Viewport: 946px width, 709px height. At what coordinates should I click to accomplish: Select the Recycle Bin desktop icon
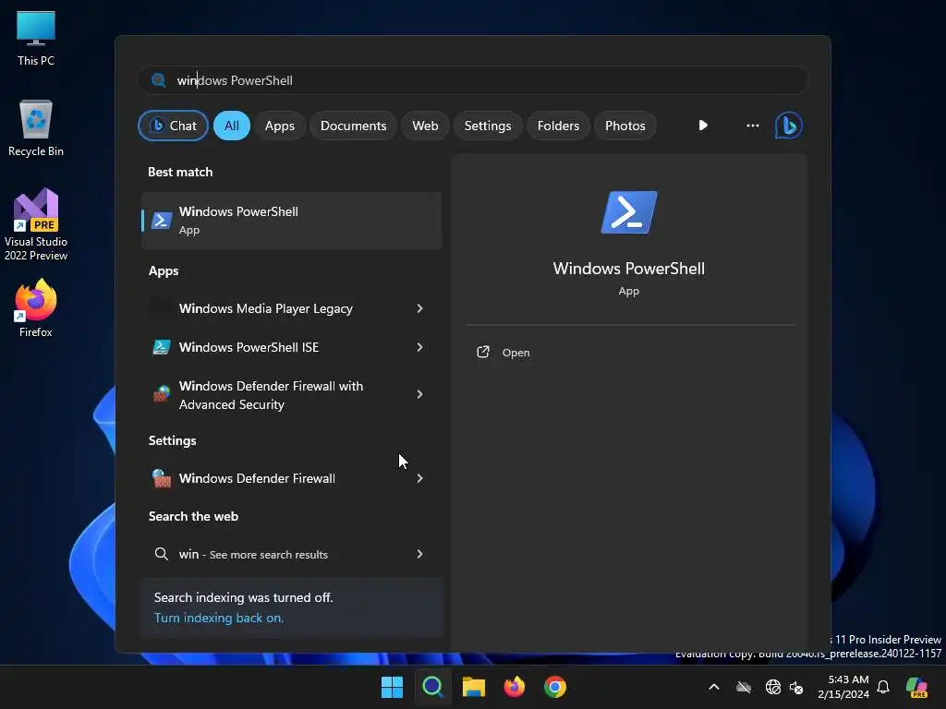(x=36, y=128)
